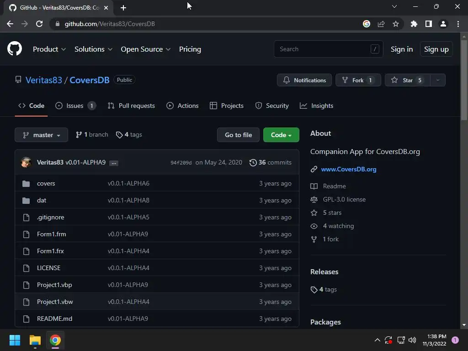Go back with browser back arrow
Viewport: 468px width, 351px height.
[10, 24]
